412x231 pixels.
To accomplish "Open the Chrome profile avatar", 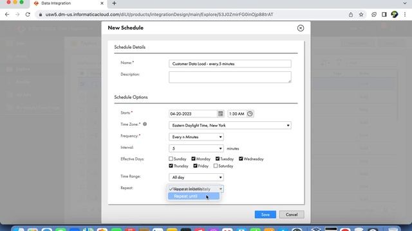I will (395, 14).
